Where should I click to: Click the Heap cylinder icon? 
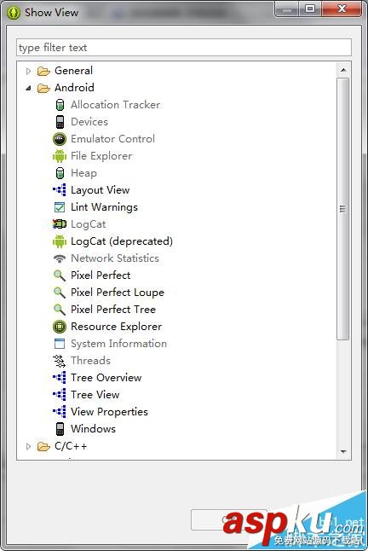[x=60, y=173]
